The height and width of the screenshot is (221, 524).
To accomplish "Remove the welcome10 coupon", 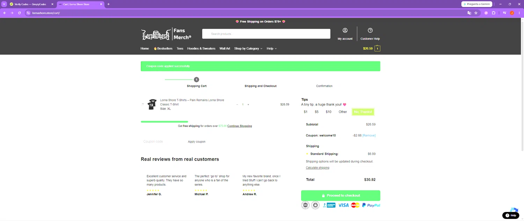I will tap(369, 135).
